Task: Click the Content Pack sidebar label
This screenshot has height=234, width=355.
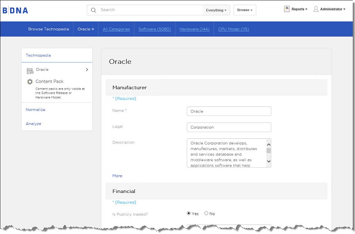Action: point(49,82)
